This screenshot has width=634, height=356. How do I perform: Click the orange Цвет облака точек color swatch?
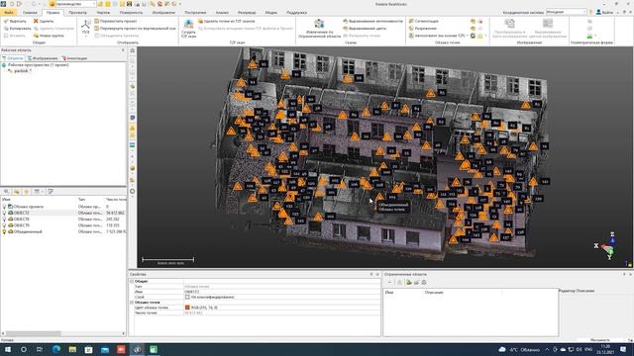pos(187,308)
